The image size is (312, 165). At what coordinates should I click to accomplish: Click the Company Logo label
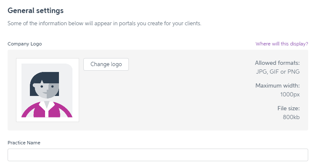point(25,44)
